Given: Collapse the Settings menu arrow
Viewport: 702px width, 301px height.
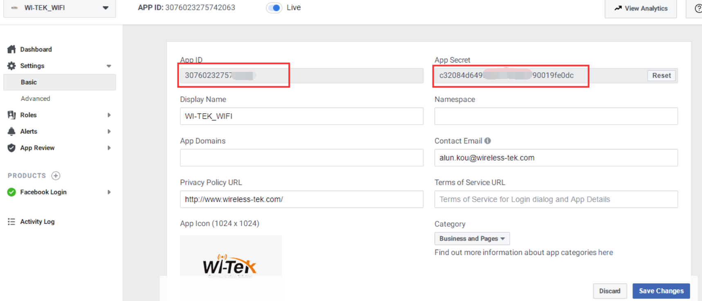Looking at the screenshot, I should click(109, 66).
